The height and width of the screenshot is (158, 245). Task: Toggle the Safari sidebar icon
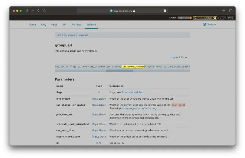(28, 11)
